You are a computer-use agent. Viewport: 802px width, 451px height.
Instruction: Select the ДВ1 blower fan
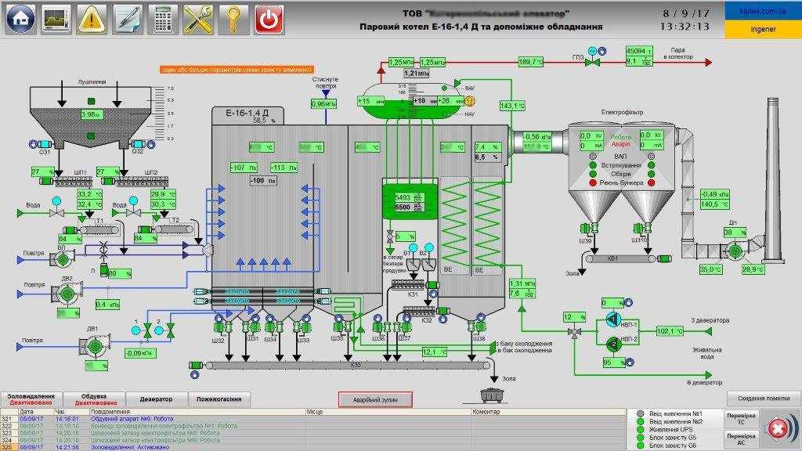pyautogui.click(x=94, y=347)
